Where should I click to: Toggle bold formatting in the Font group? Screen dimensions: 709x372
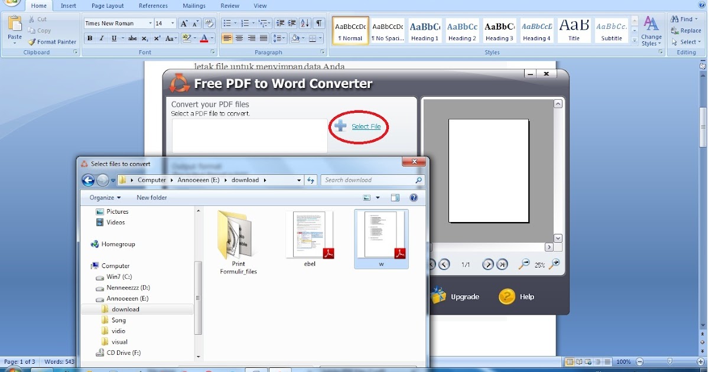pyautogui.click(x=89, y=37)
